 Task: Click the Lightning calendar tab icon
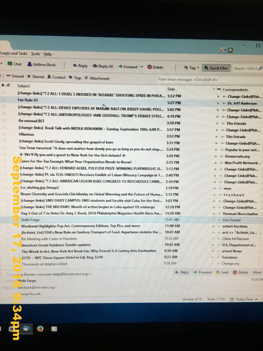point(223,50)
